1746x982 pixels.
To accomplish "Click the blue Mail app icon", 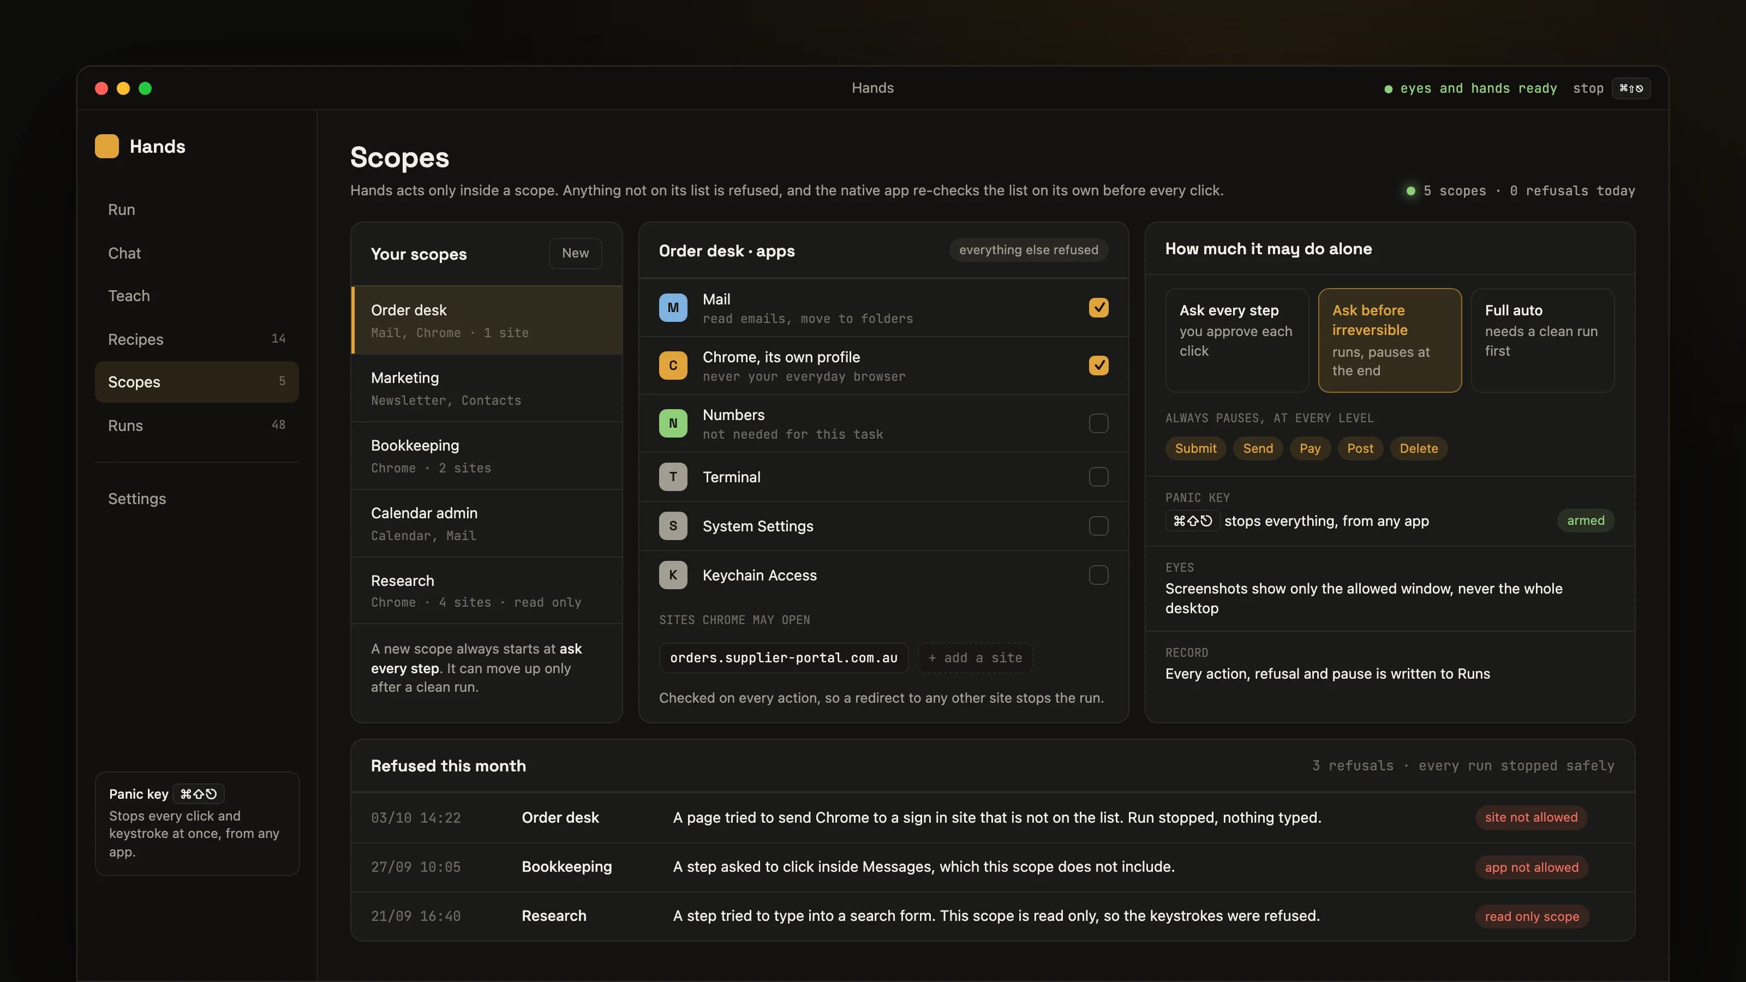I will pyautogui.click(x=672, y=308).
